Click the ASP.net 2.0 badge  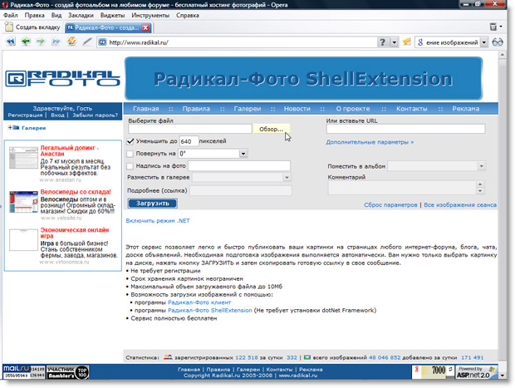476,372
